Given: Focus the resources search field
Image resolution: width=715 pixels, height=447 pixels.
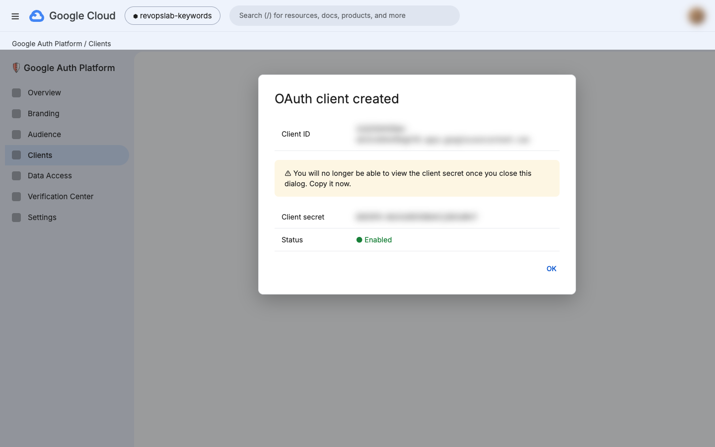Looking at the screenshot, I should (x=345, y=16).
